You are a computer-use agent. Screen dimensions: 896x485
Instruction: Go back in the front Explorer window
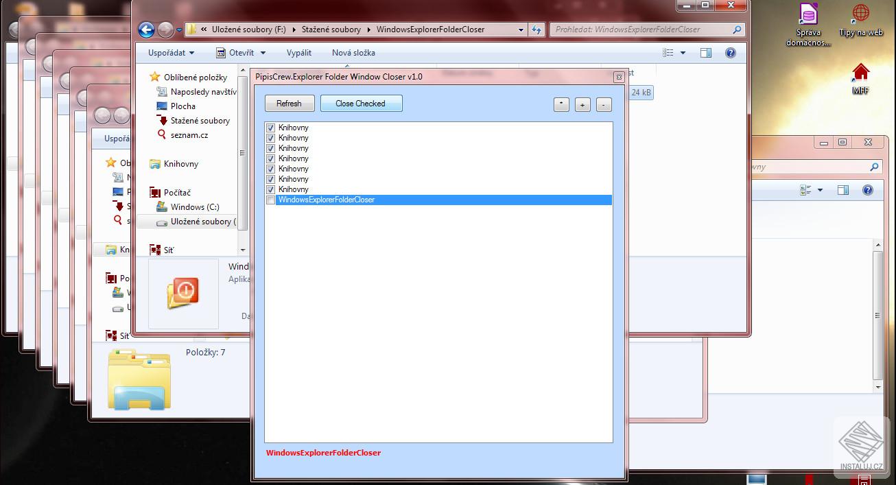click(146, 29)
